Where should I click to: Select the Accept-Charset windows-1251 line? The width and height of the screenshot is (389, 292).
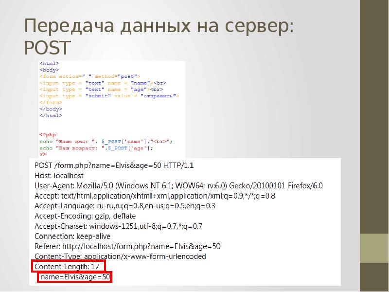[x=118, y=226]
